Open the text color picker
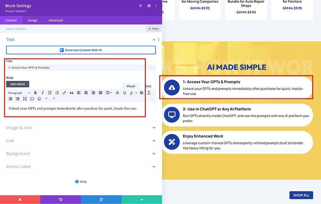321x204 pixels. click(131, 93)
